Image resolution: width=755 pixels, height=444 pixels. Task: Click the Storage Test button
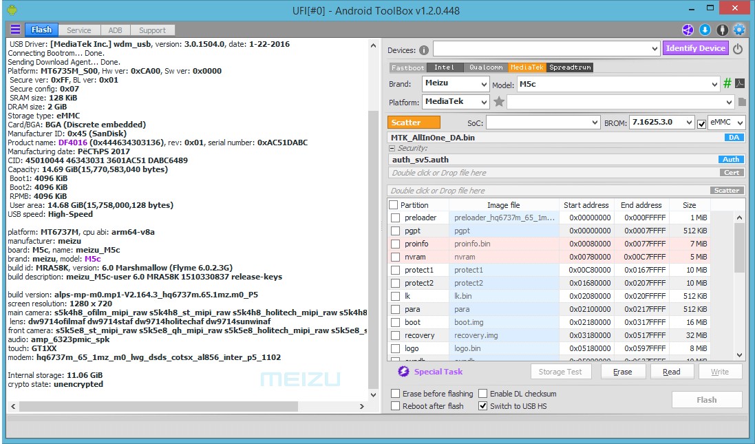[560, 372]
